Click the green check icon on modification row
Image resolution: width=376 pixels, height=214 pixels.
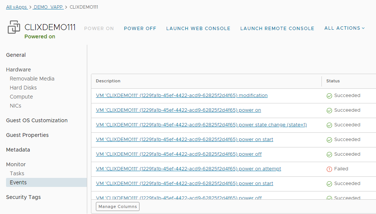pos(329,96)
